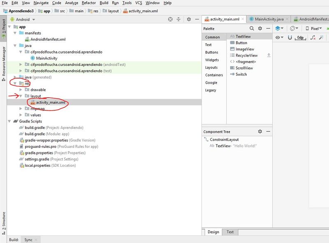Minimize the Component Tree panel
This screenshot has width=329, height=243.
pos(268,131)
